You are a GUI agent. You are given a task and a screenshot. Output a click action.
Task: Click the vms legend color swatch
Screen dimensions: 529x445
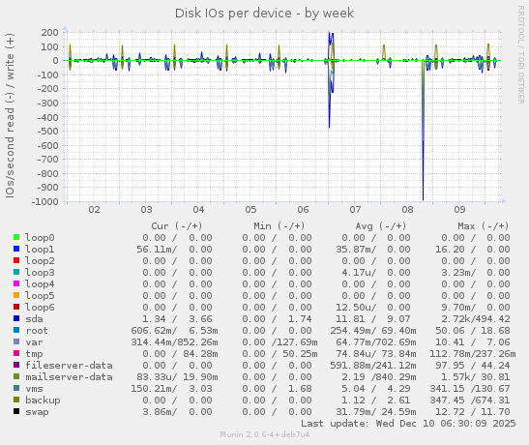(x=16, y=388)
